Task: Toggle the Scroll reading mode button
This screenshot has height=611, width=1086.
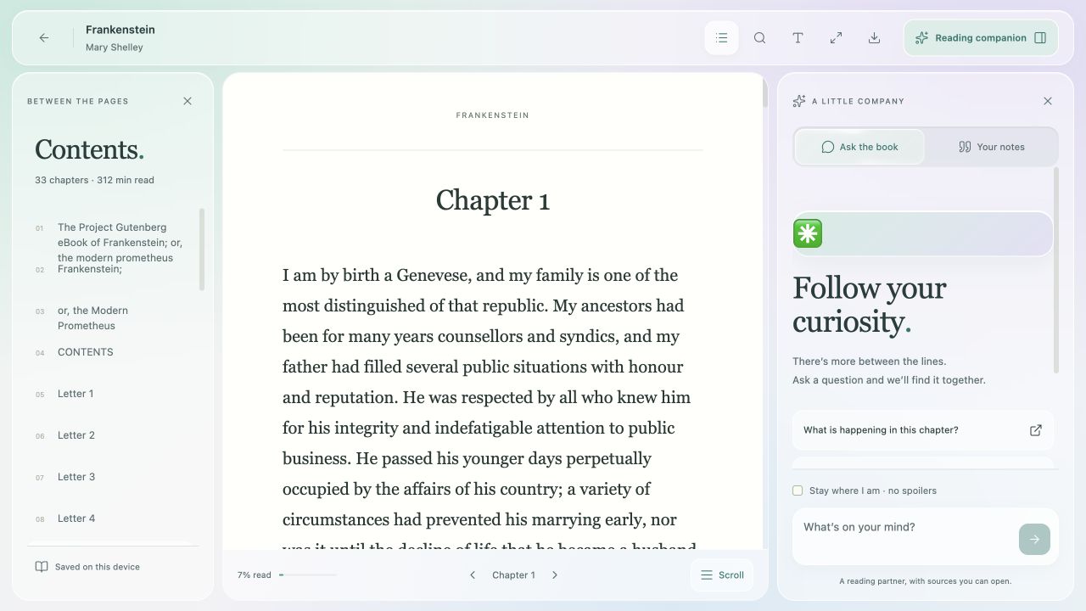Action: (722, 575)
